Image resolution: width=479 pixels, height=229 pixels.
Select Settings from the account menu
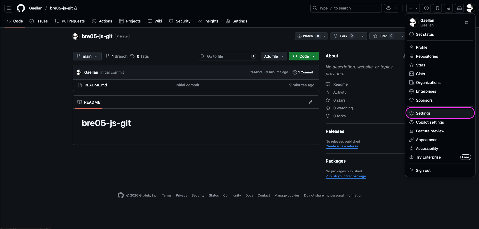coord(423,113)
